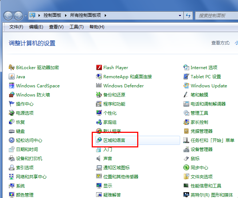The image size is (238, 198).
Task: Open 任务栏和「开始」菜单 link
Action: click(x=213, y=140)
